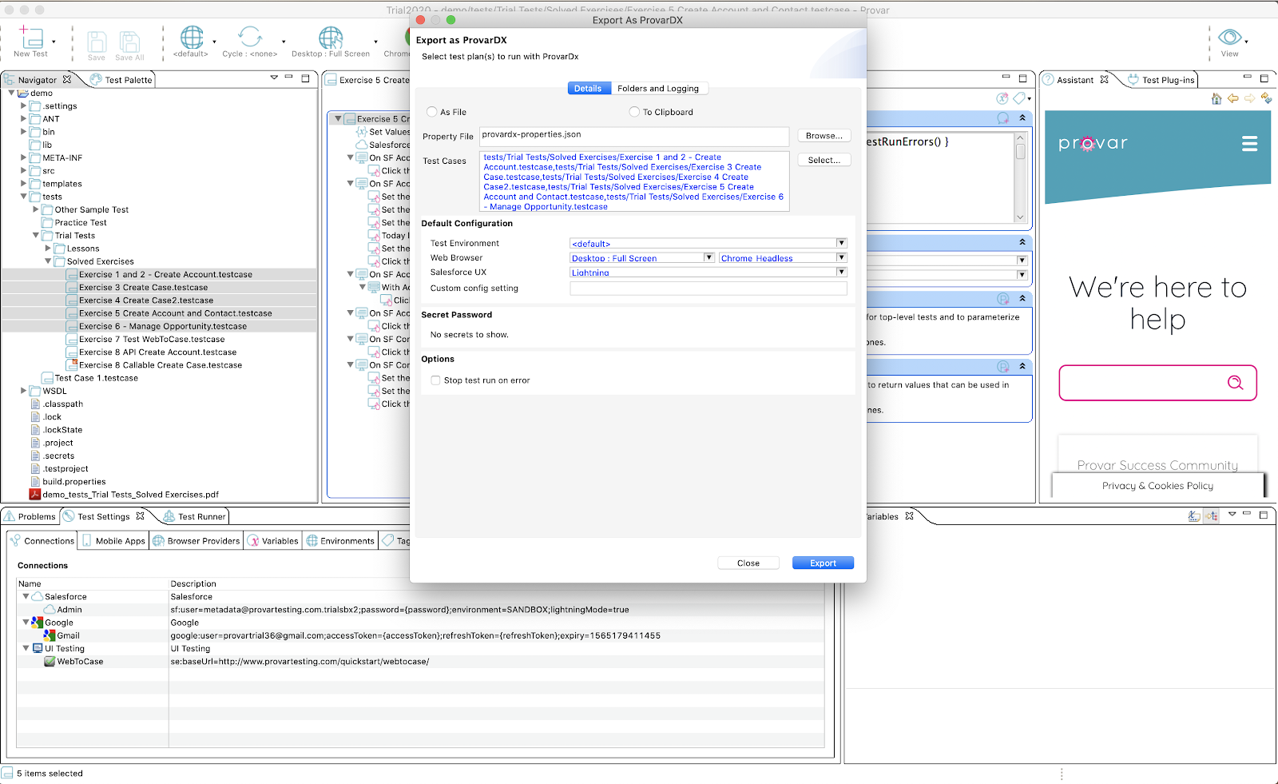Open the Test Environment dropdown
The height and width of the screenshot is (784, 1278).
coord(841,243)
